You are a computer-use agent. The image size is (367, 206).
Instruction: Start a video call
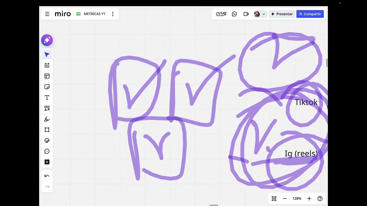pyautogui.click(x=246, y=14)
